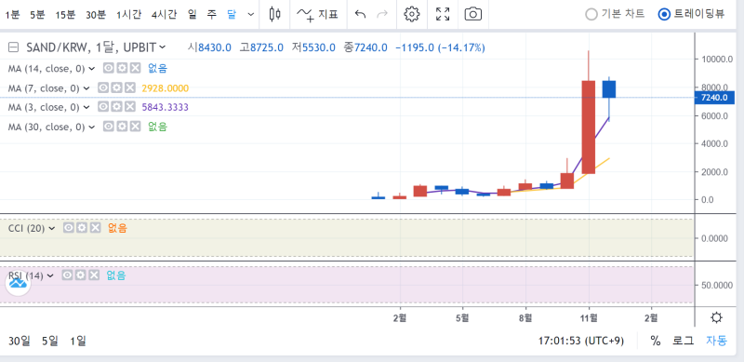Open the SAND/KRW symbol dropdown chevron

pyautogui.click(x=162, y=47)
